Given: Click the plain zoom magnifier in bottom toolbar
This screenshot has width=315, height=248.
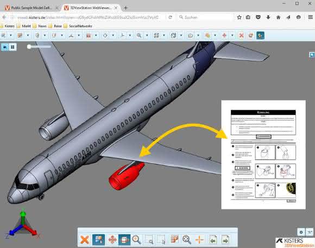Looking at the screenshot, I should (136, 239).
